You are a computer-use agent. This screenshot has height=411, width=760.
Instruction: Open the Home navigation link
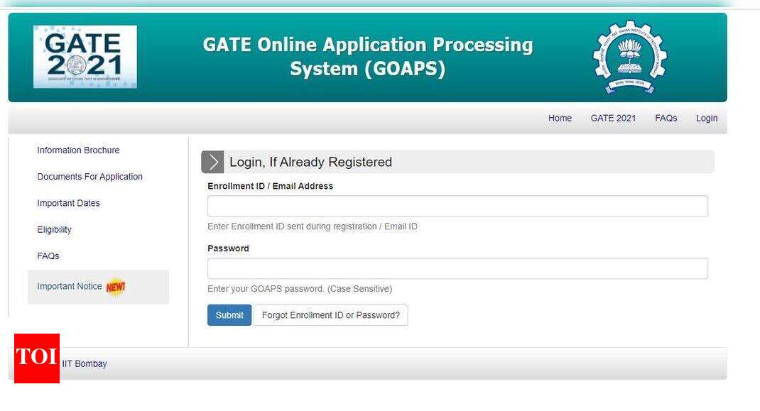coord(560,118)
